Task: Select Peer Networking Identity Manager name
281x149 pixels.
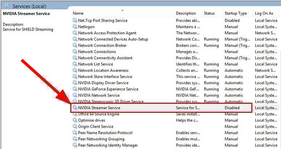Action: point(108,145)
